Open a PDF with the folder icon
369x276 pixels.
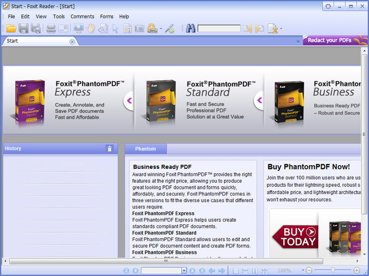point(11,28)
